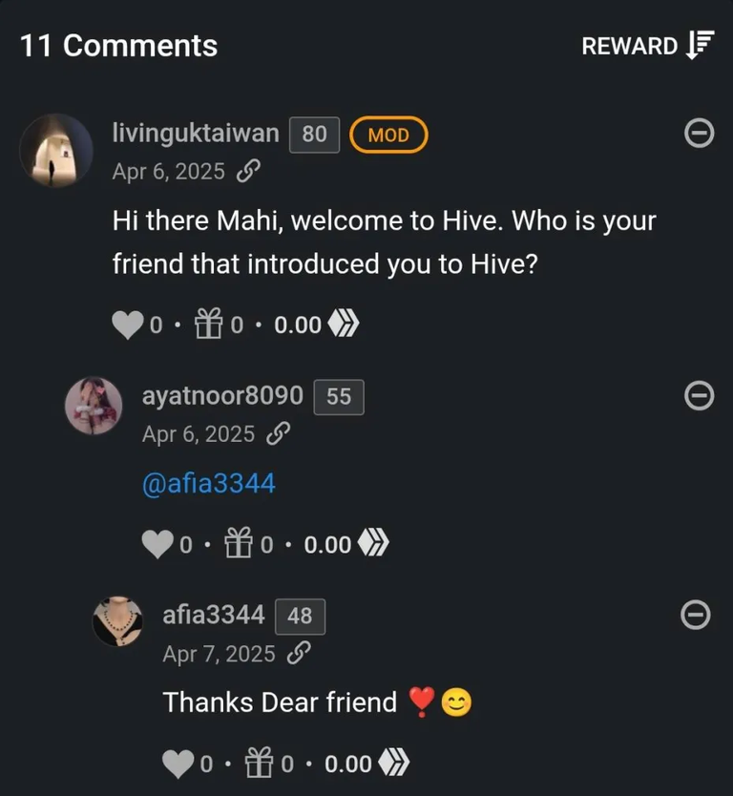Viewport: 733px width, 796px height.
Task: Like livinguktaiwan's comment with heart icon
Action: tap(127, 325)
